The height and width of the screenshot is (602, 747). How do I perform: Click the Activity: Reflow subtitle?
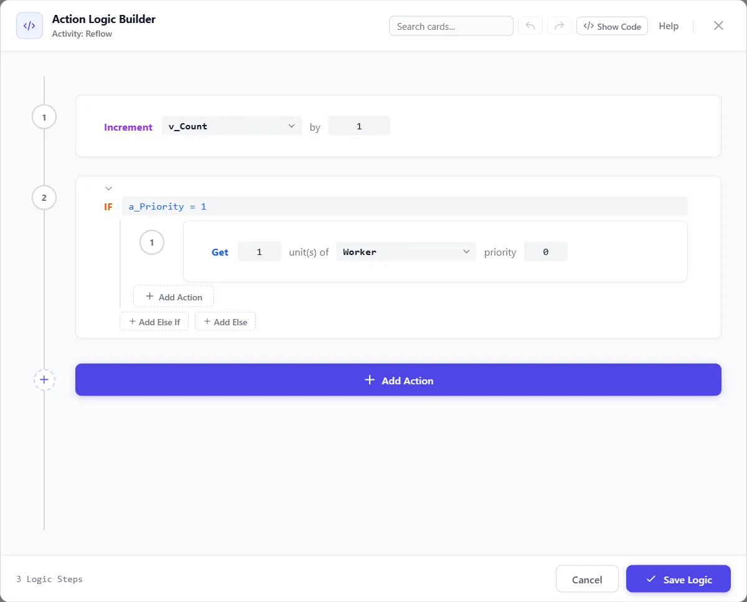82,34
